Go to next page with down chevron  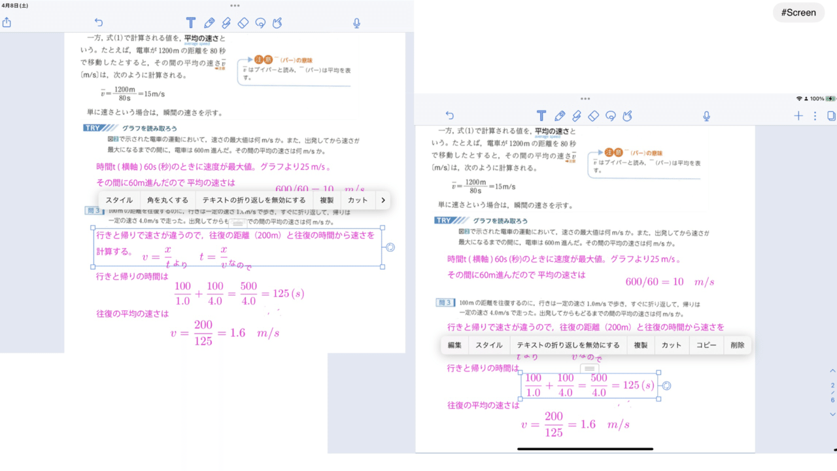(832, 414)
